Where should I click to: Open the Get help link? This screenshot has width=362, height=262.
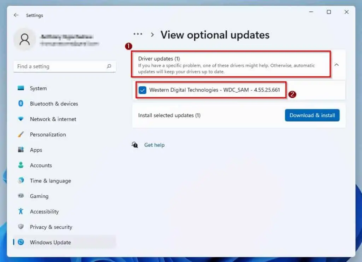pos(154,145)
